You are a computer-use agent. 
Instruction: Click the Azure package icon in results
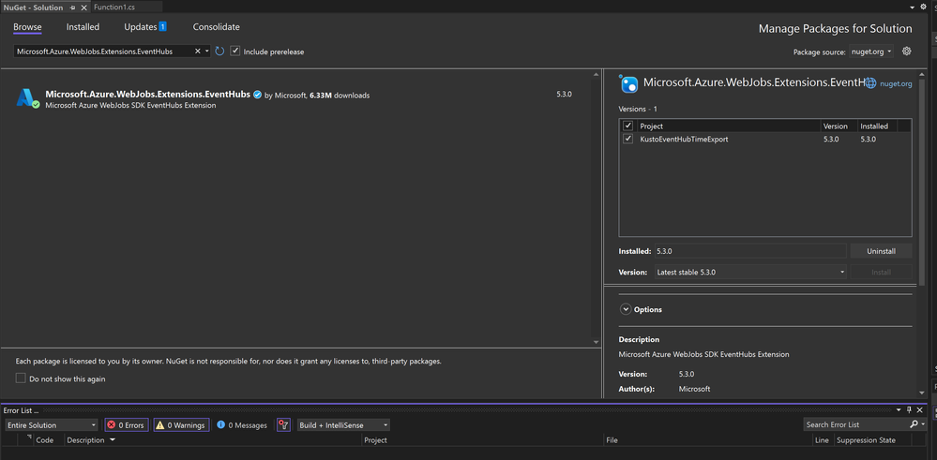pyautogui.click(x=27, y=98)
